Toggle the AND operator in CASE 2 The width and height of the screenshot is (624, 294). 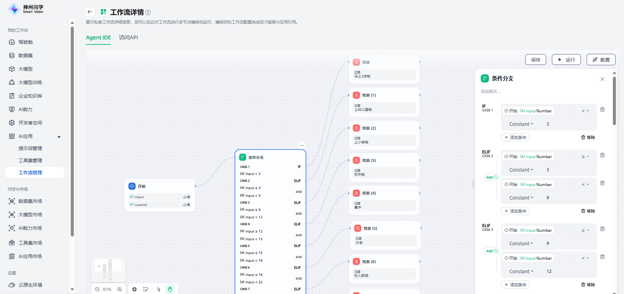tap(492, 177)
